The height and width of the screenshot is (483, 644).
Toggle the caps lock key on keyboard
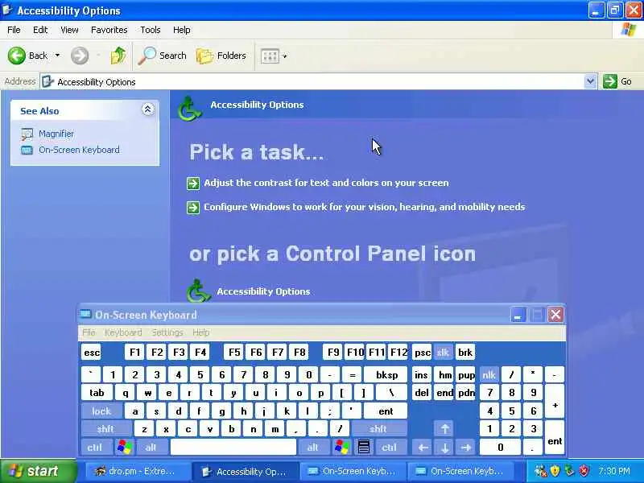[x=101, y=411]
